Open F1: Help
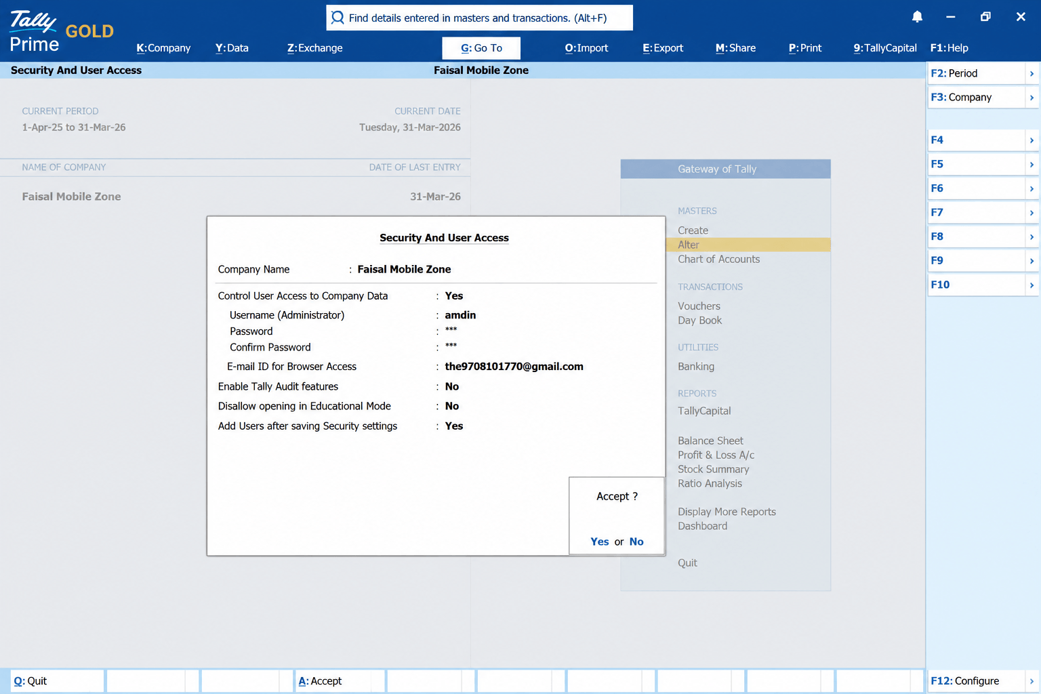The image size is (1041, 694). pos(949,48)
